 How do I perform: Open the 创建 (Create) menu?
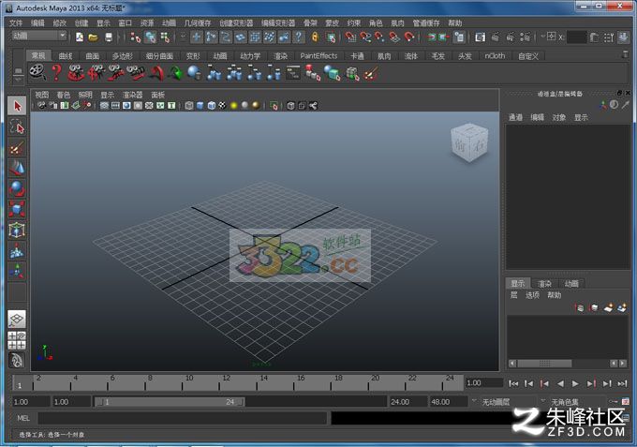click(81, 22)
